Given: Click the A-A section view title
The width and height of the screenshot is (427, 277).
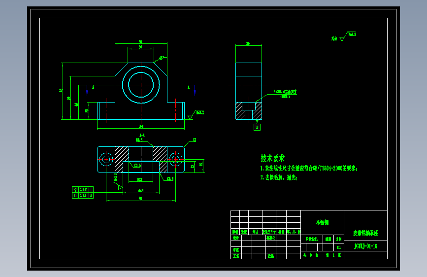Looking at the screenshot, I should 142,135.
